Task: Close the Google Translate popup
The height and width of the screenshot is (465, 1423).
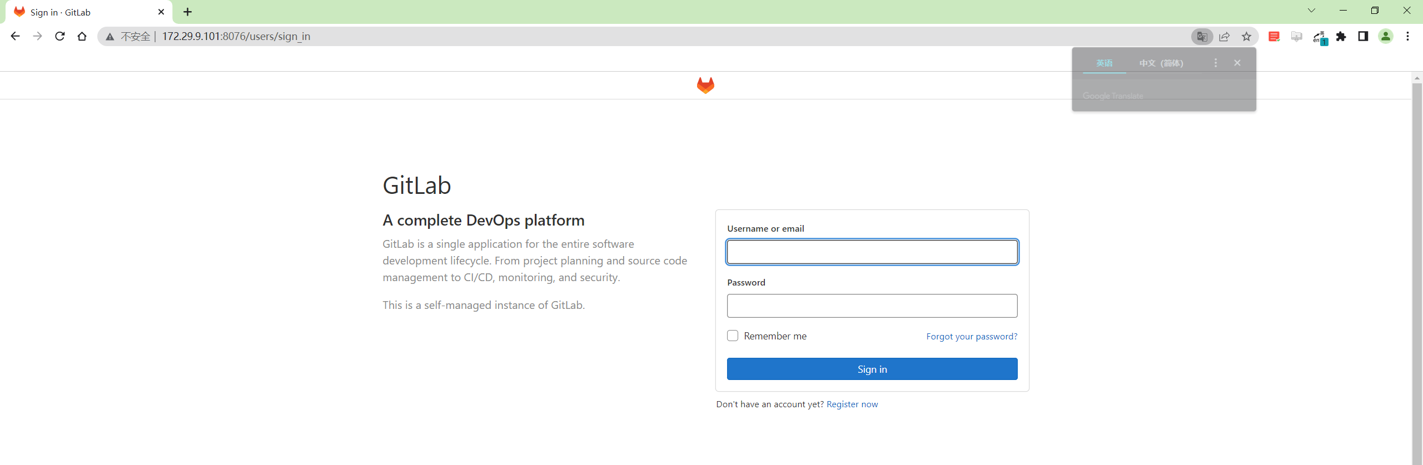Action: click(x=1237, y=63)
